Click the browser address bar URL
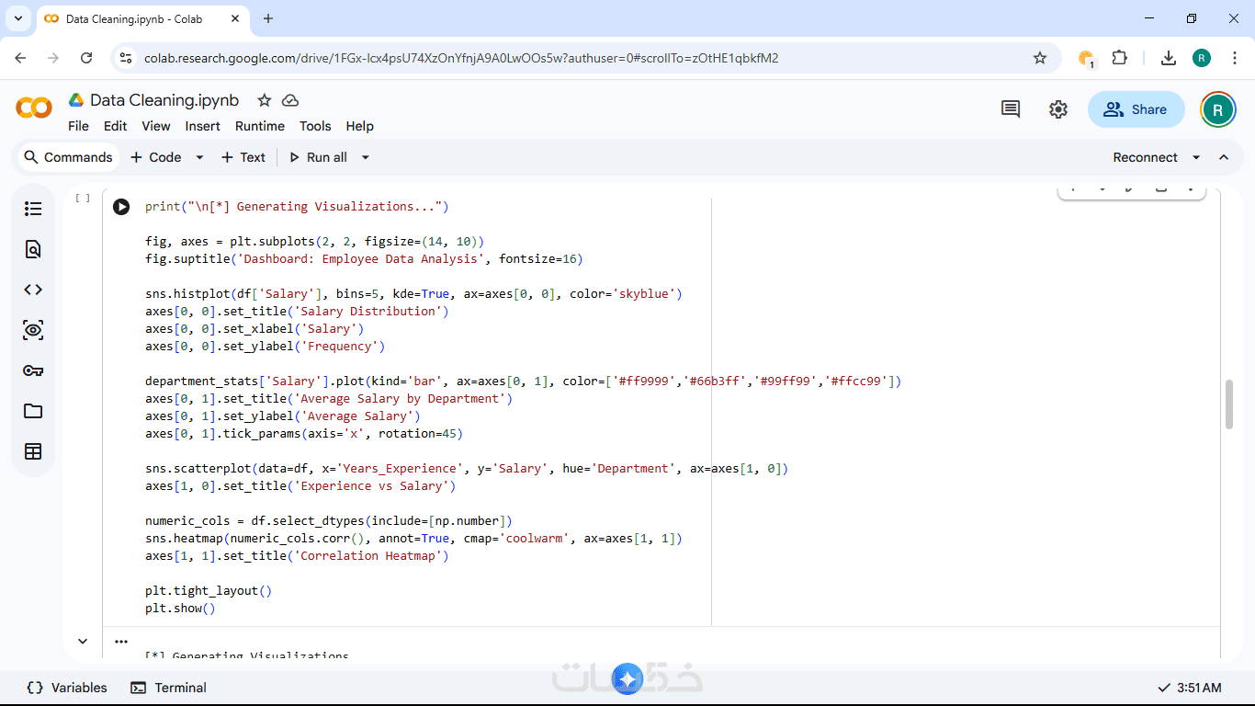This screenshot has width=1255, height=706. pyautogui.click(x=461, y=58)
